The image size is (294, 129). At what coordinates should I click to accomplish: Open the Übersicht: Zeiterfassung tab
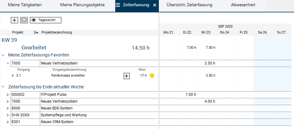(x=189, y=5)
